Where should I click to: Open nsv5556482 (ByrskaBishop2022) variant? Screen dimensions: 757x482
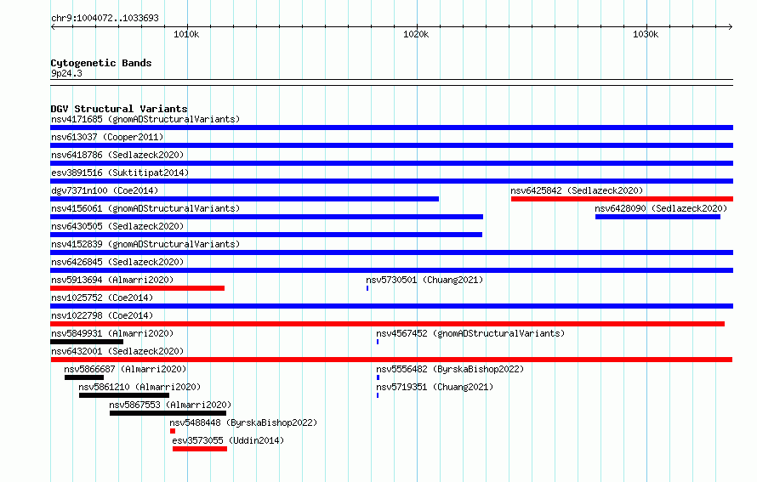[x=450, y=369]
